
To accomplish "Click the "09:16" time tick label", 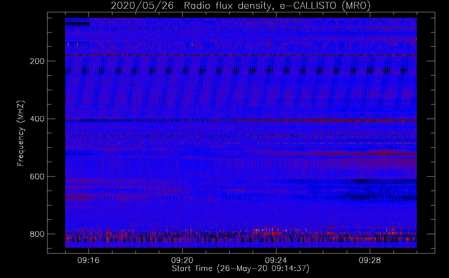I will click(89, 260).
